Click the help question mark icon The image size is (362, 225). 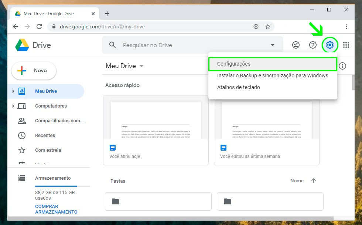click(x=313, y=45)
